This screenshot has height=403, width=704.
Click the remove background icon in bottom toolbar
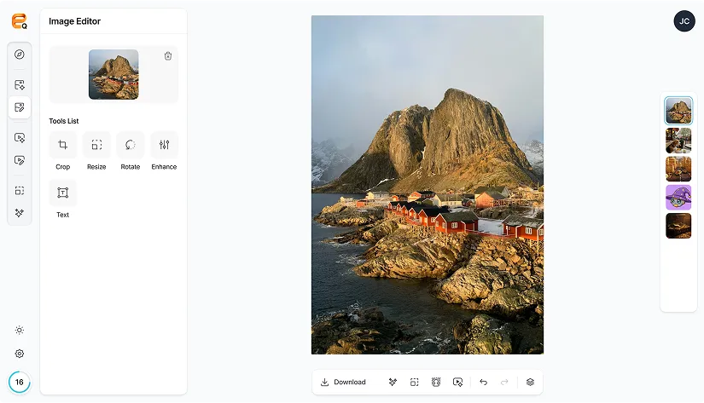(436, 383)
